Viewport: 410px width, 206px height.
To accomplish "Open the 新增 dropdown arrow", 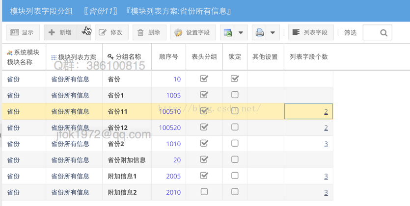I will coord(84,32).
